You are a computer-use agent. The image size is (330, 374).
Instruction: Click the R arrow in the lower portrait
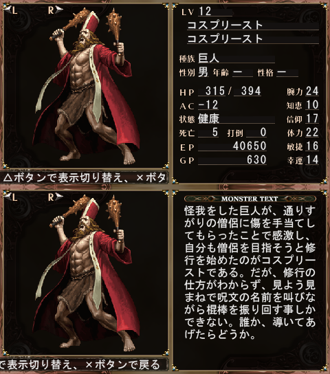pyautogui.click(x=55, y=197)
